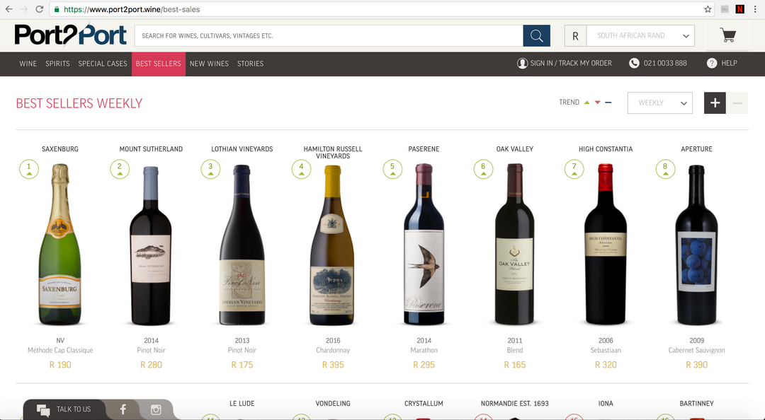Screen dimensions: 765x420
Task: Filter by red downward trend arrow
Action: tap(597, 103)
